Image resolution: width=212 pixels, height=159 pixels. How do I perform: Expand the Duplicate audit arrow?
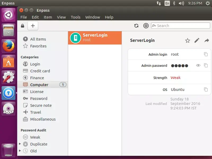click(20, 144)
